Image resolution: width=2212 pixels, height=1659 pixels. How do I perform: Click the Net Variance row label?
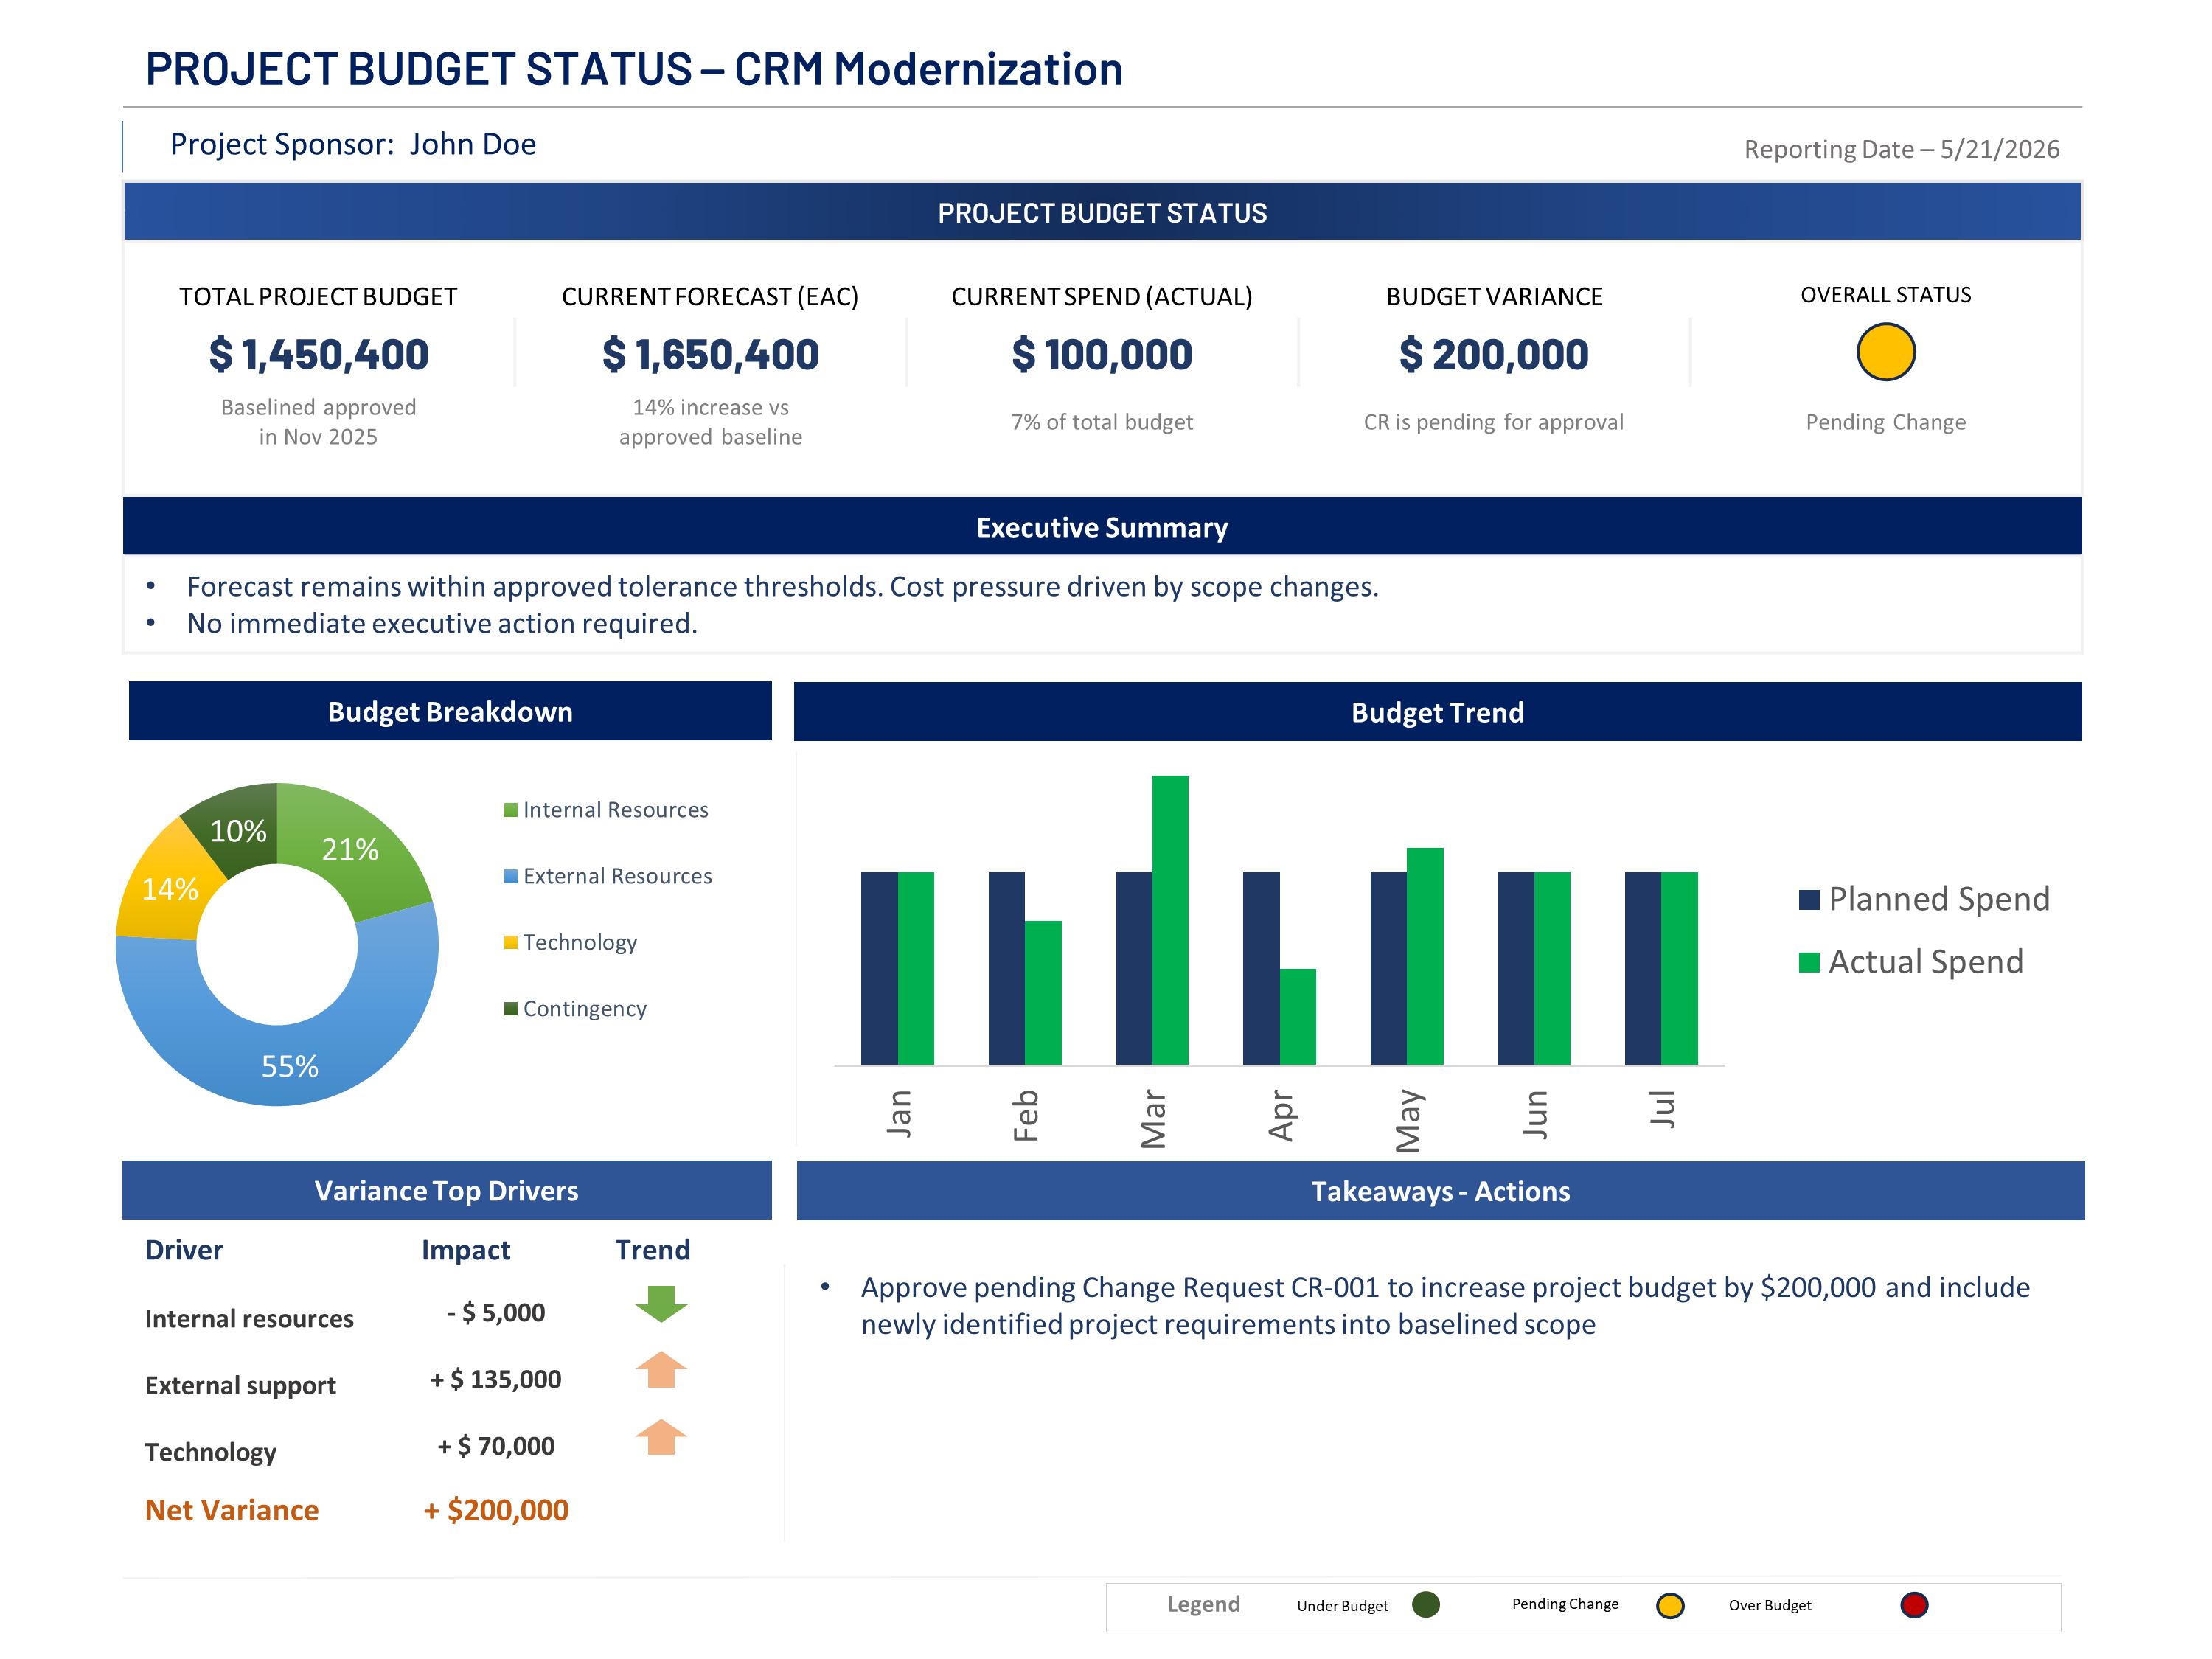tap(232, 1510)
